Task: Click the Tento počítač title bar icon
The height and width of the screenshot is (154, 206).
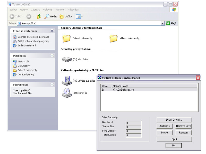Action: click(10, 4)
